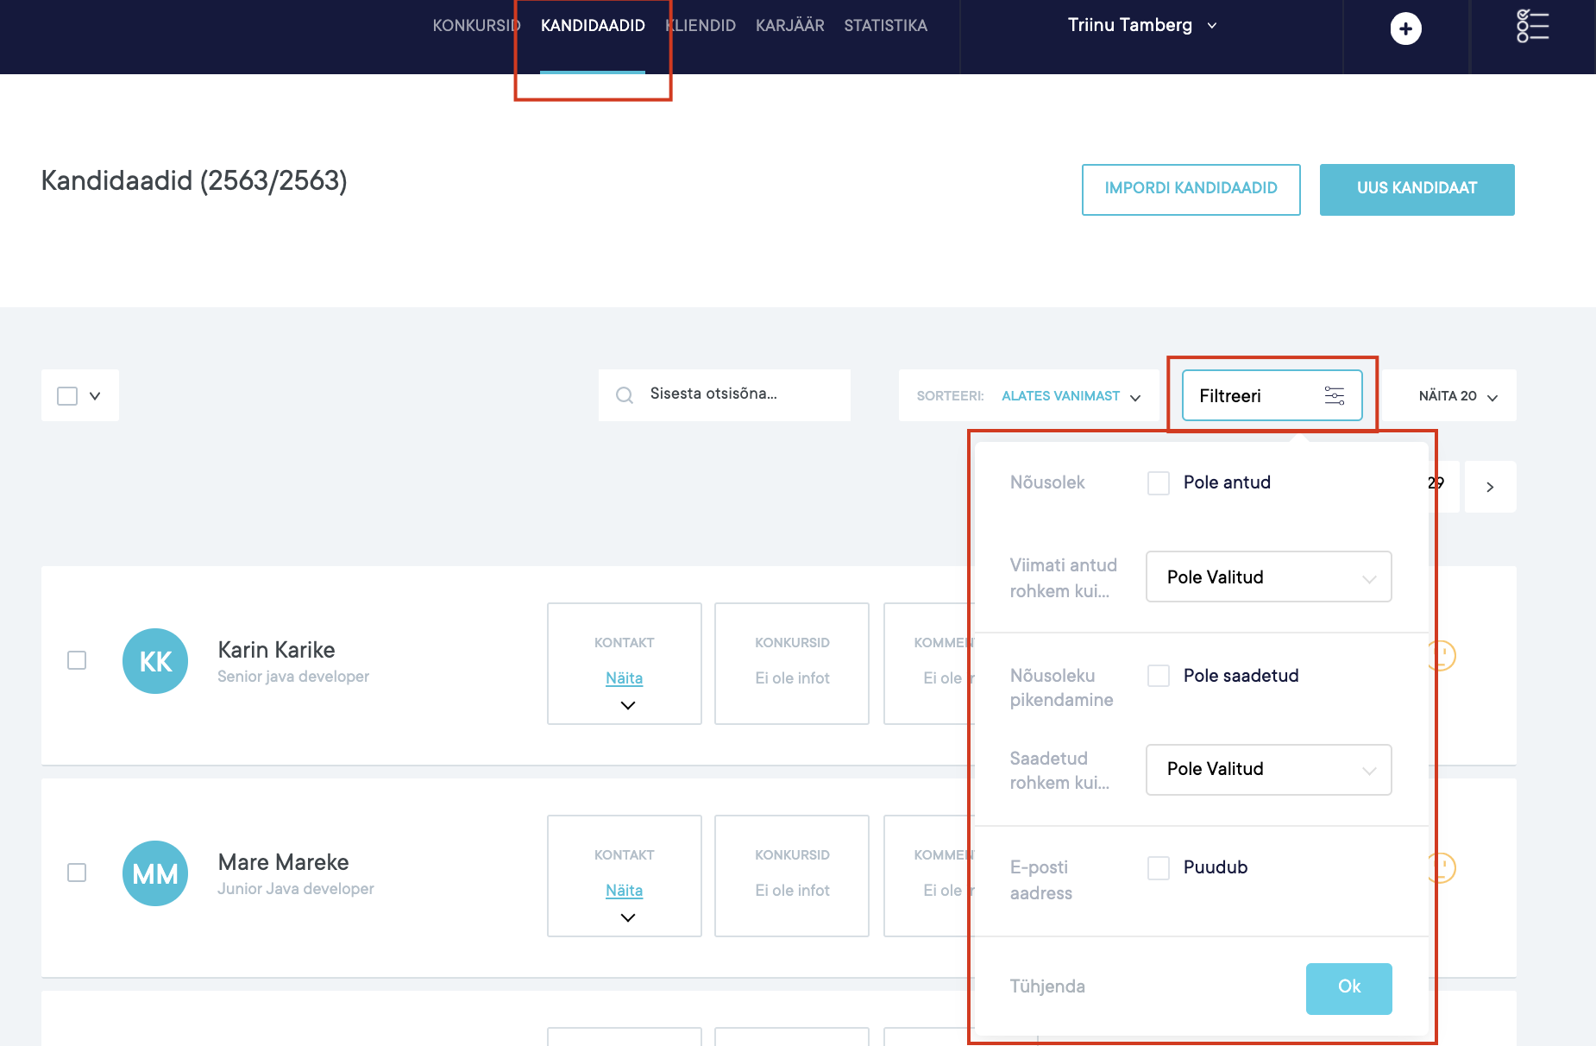Enable the Pole antud checkbox

point(1159,483)
